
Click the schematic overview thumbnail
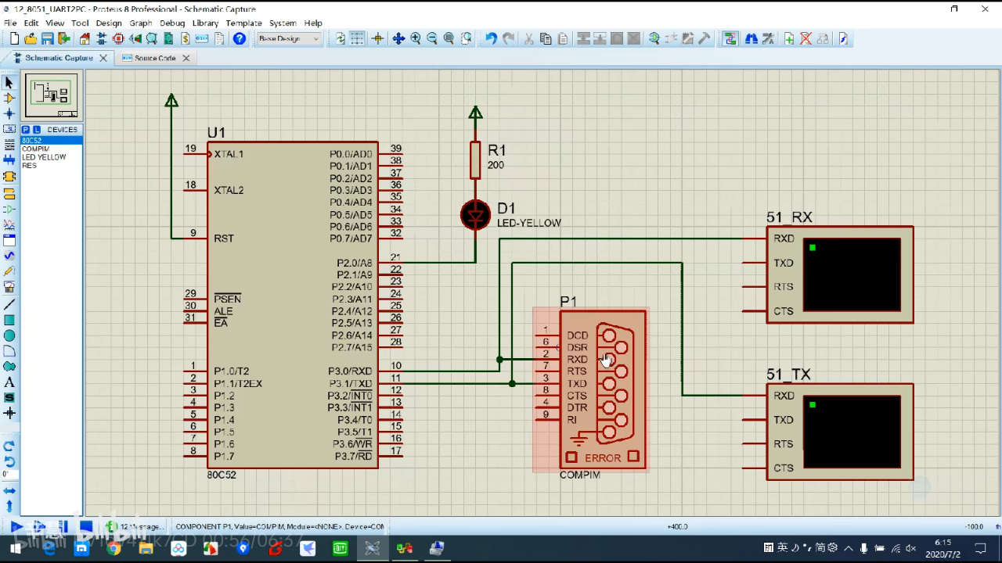point(52,95)
